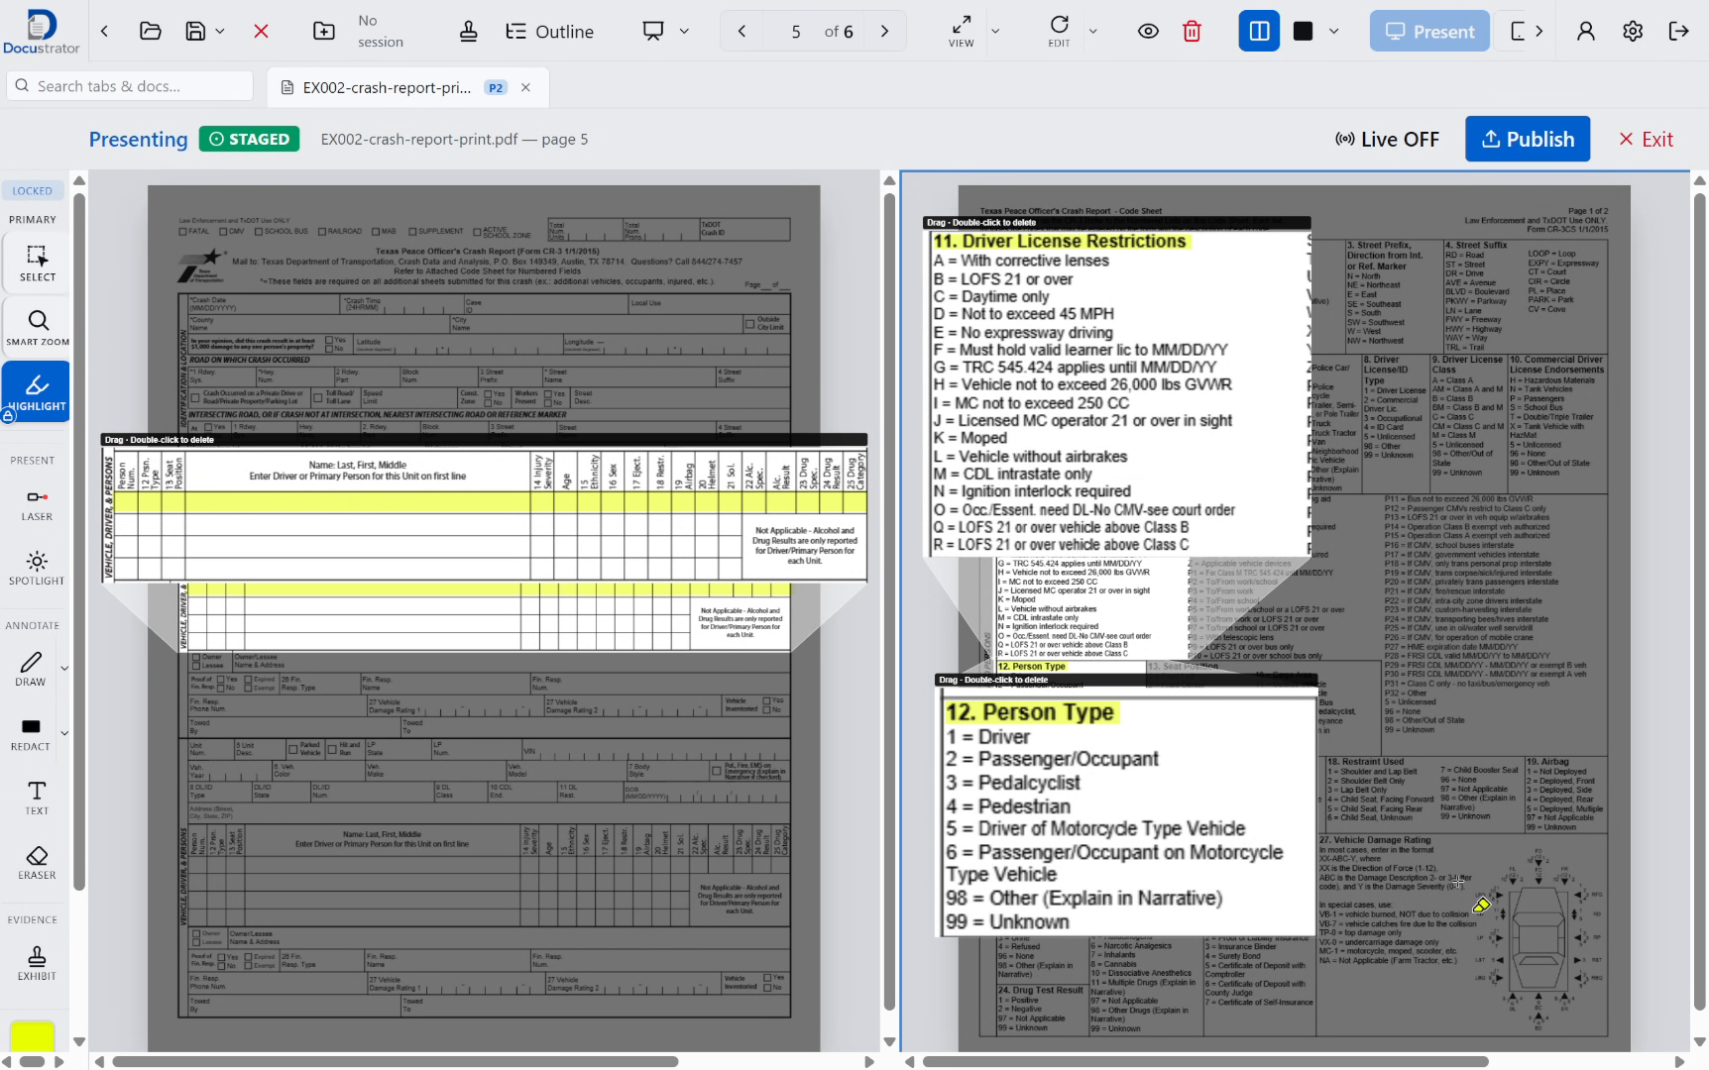The height and width of the screenshot is (1070, 1709).
Task: Pick the Eraser tool
Action: pos(37,862)
